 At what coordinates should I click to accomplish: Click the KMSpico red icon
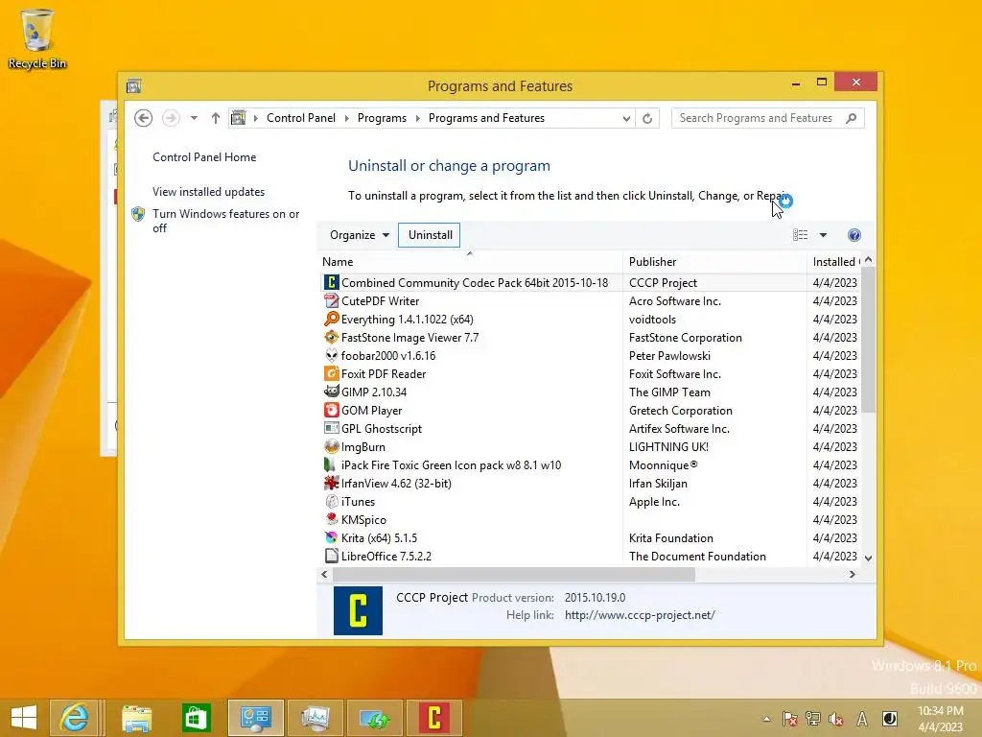331,519
